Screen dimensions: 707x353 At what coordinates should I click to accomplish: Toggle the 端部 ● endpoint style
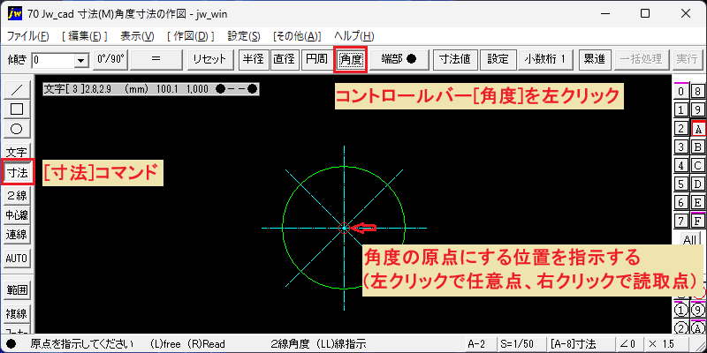(x=399, y=59)
